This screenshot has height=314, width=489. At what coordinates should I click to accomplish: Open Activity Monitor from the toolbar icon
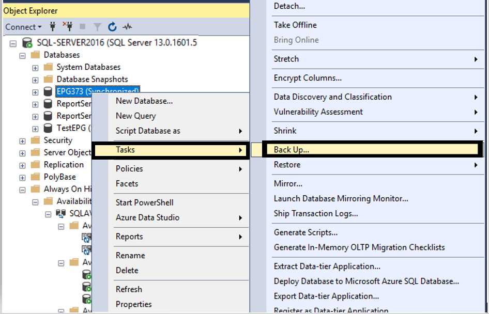pos(127,27)
